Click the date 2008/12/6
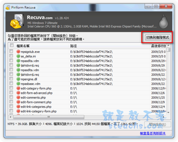The image size is (178, 142). tap(158, 93)
